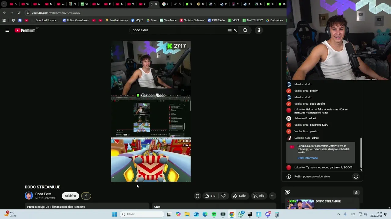Open Microsoft Edge from taskbar
The width and height of the screenshot is (391, 219).
205,214
